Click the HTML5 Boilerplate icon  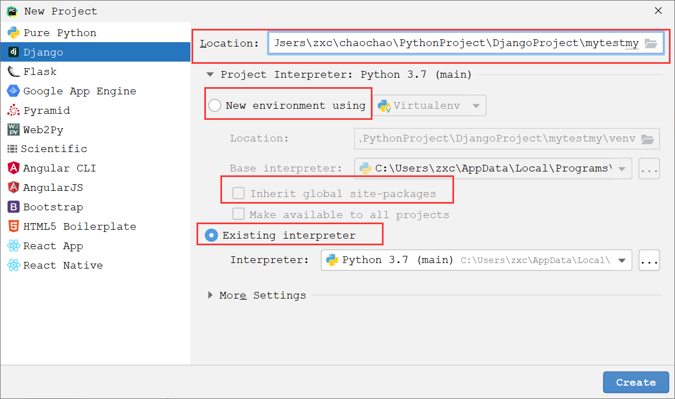point(13,226)
